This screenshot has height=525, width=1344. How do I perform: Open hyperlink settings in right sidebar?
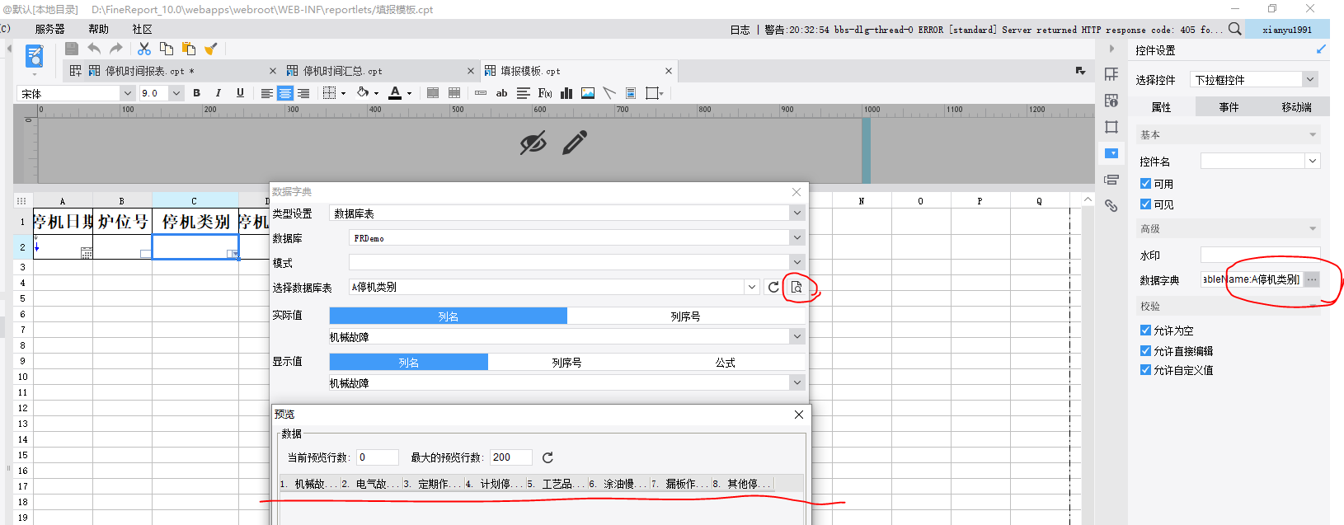[1111, 206]
